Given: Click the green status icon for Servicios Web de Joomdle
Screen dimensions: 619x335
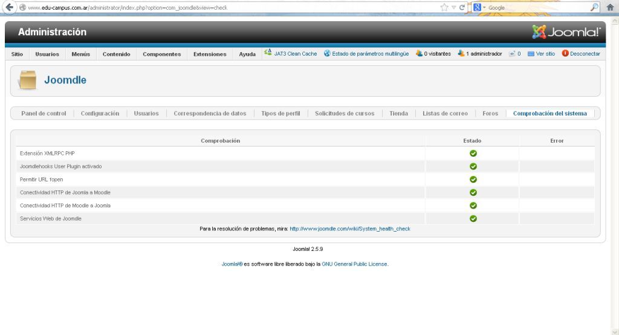Looking at the screenshot, I should [473, 218].
